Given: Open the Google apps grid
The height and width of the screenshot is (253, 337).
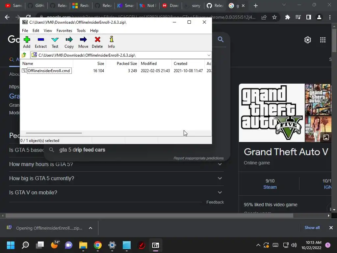Looking at the screenshot, I should 323,40.
